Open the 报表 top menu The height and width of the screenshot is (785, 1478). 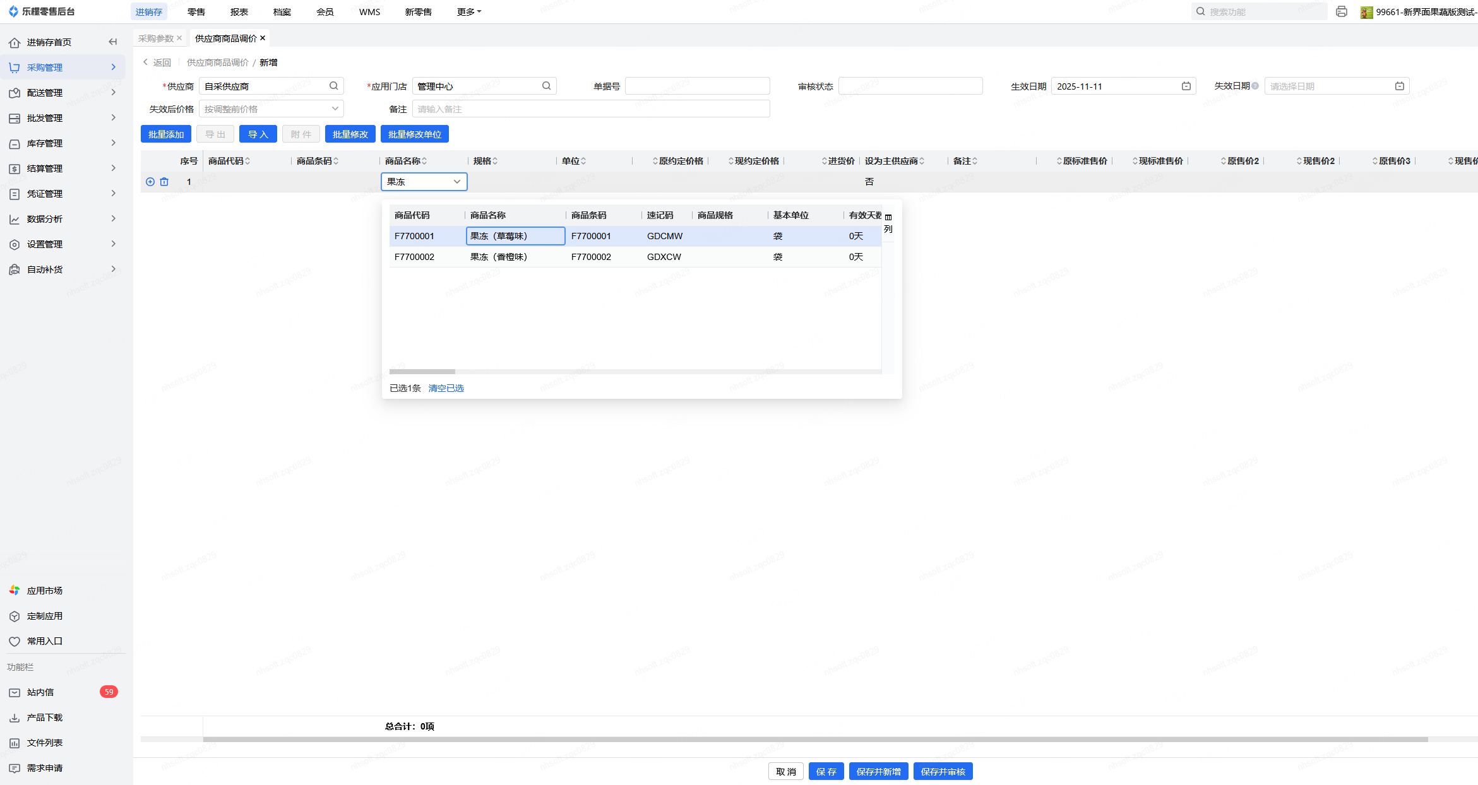pyautogui.click(x=239, y=12)
